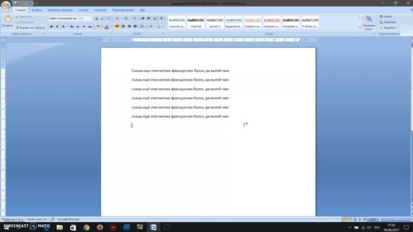Open the Изменить стили menu
413x232 pixels.
click(x=368, y=23)
